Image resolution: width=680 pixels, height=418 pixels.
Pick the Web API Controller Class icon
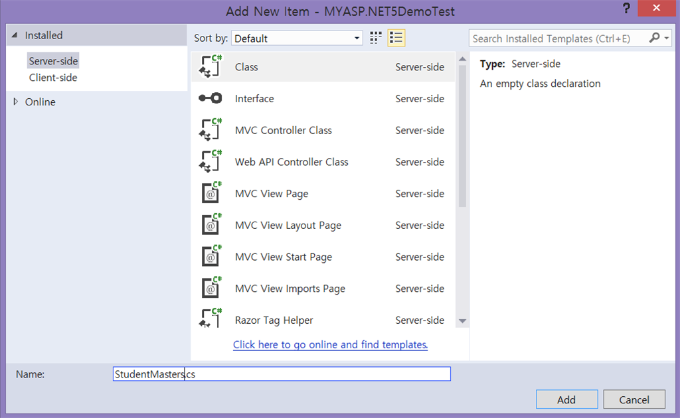point(211,162)
